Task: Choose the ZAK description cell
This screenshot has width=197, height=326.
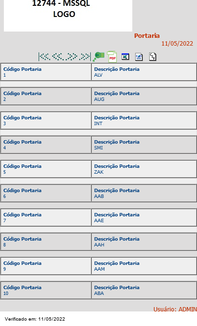Action: coord(144,169)
